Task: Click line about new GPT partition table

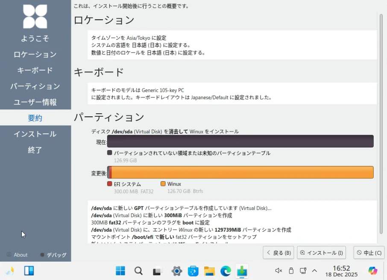Action: [x=181, y=208]
